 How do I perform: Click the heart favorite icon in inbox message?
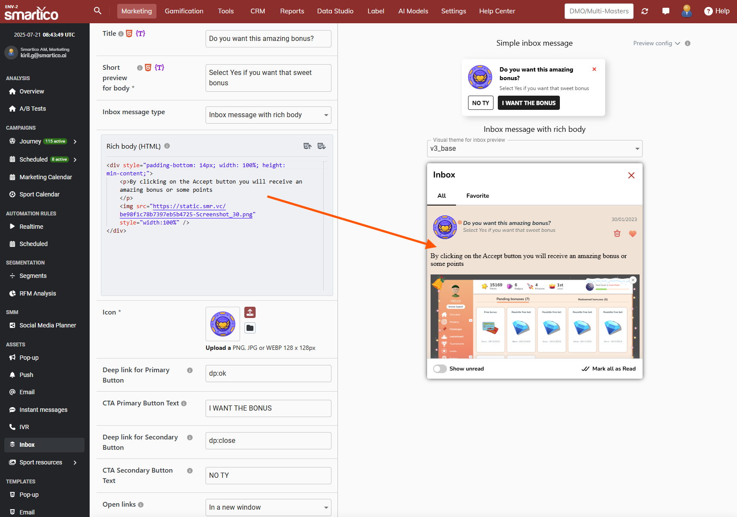(x=633, y=234)
